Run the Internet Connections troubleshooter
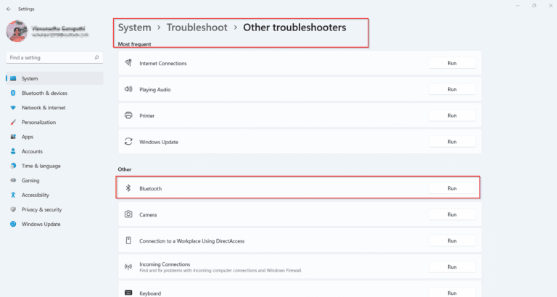 coord(451,63)
